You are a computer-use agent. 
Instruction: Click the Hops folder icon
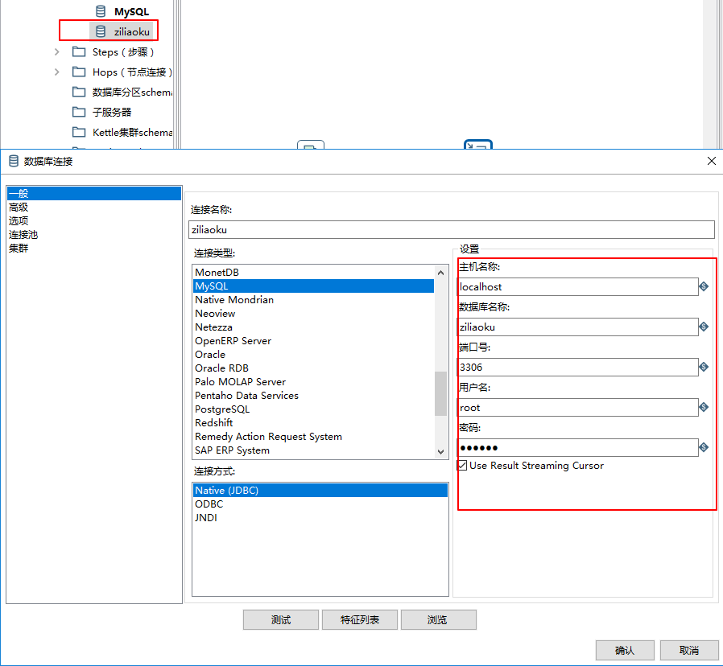79,72
